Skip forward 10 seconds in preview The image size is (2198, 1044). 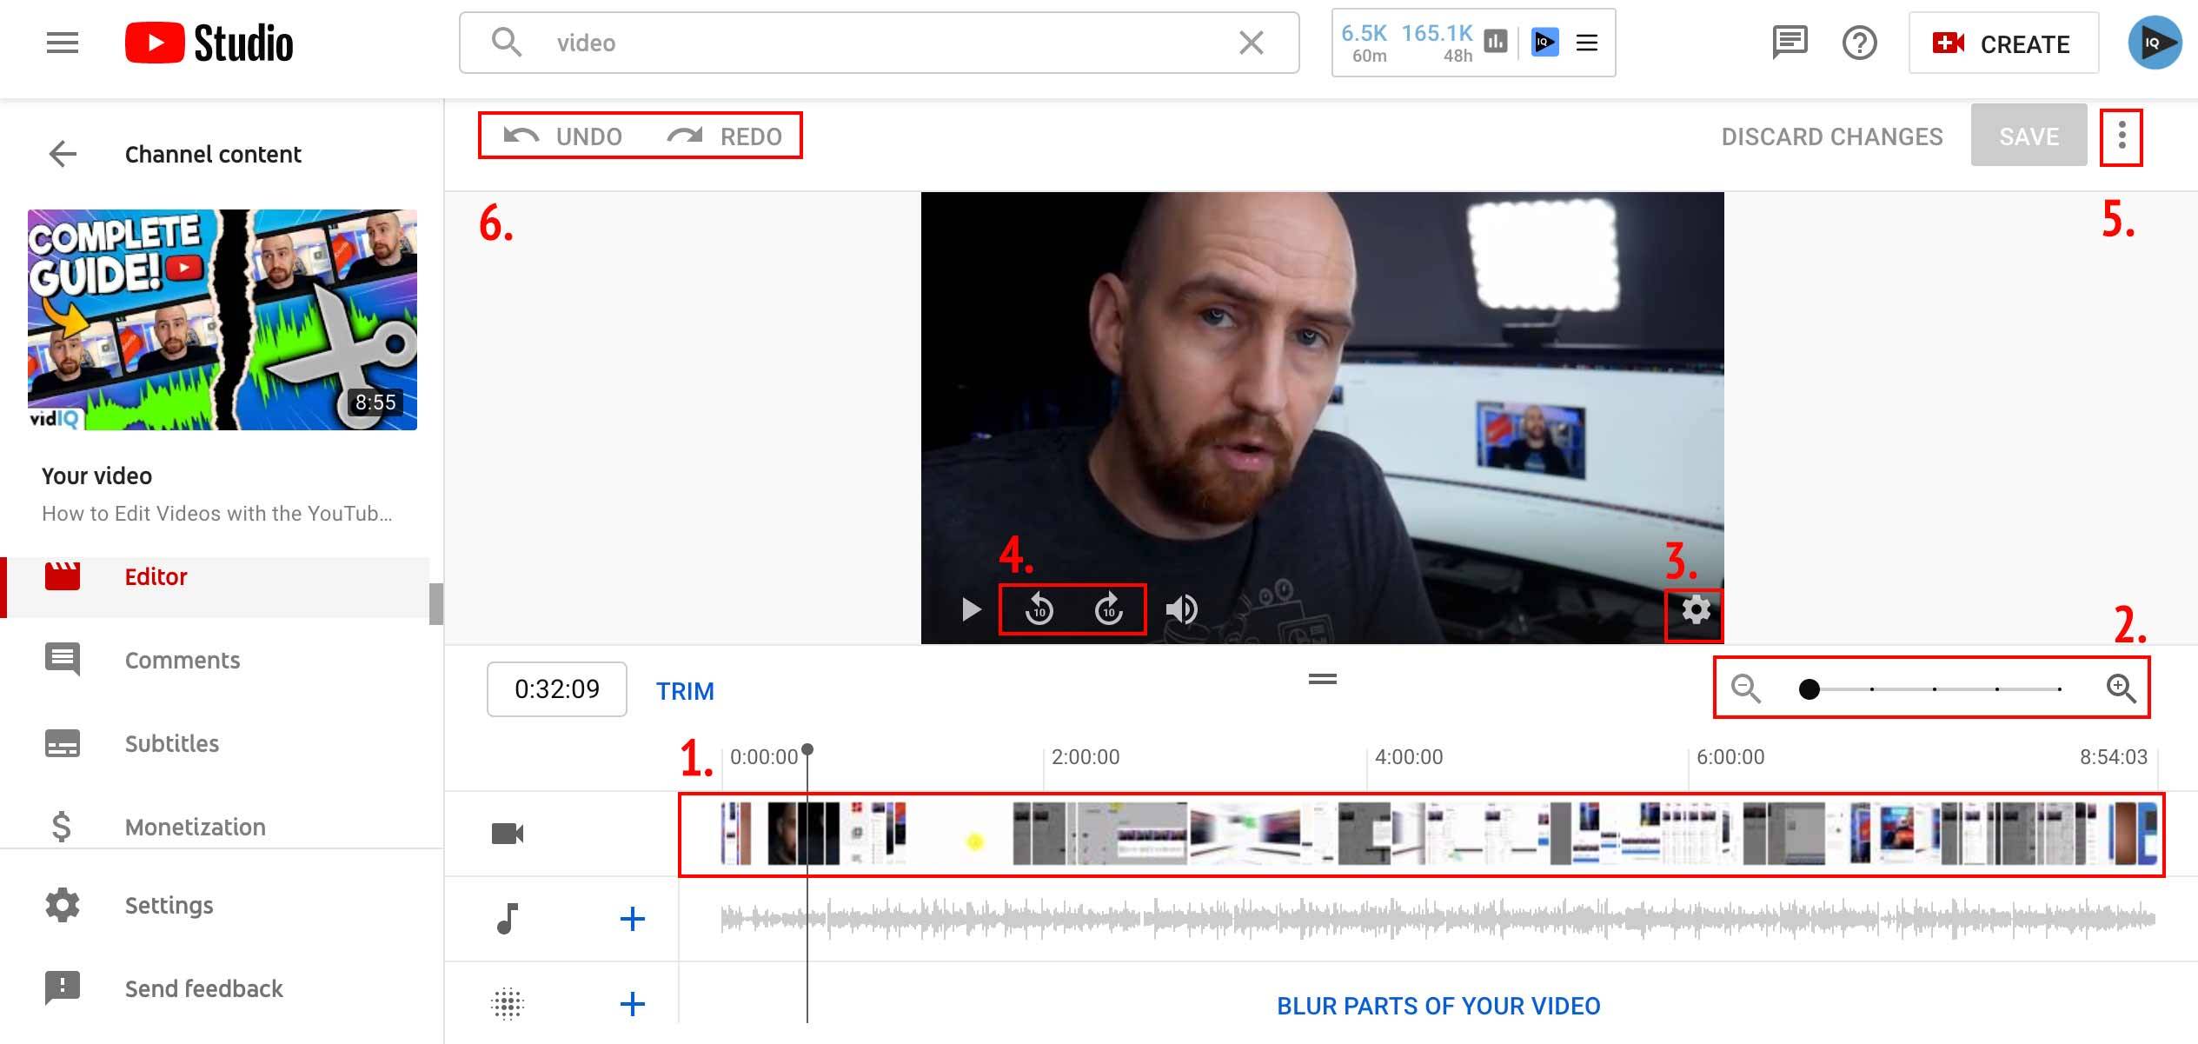pos(1108,609)
